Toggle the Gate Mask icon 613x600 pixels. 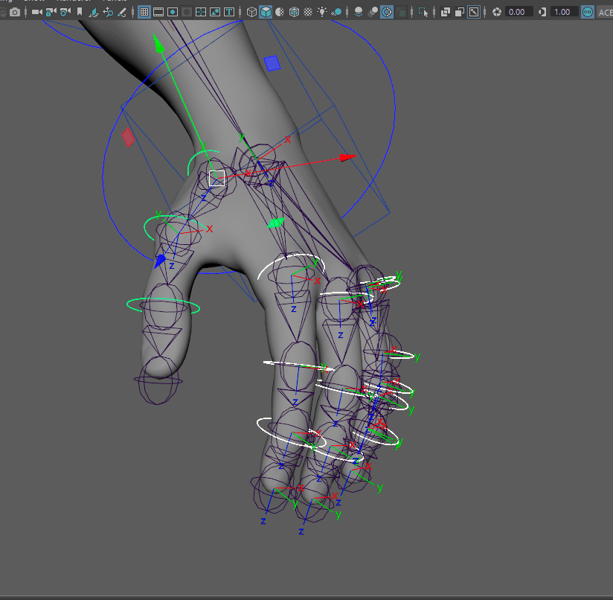pos(187,12)
